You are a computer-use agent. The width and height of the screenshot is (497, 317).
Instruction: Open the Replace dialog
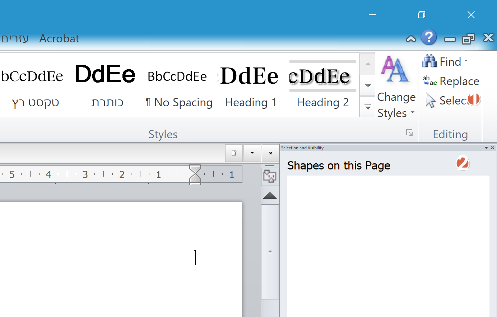tap(451, 81)
